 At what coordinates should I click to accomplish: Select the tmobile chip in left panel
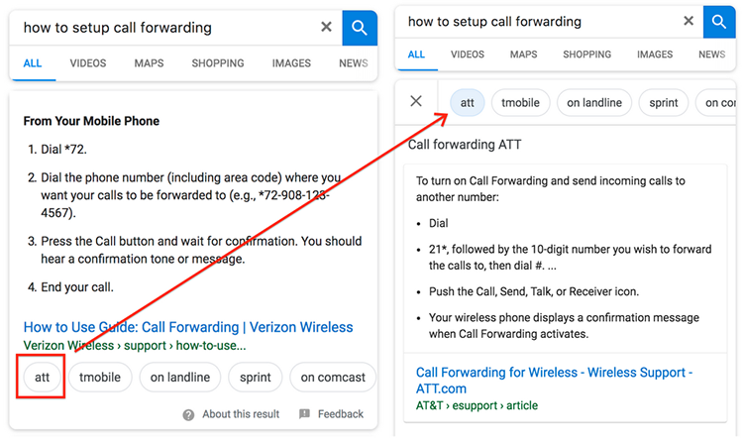tap(100, 377)
